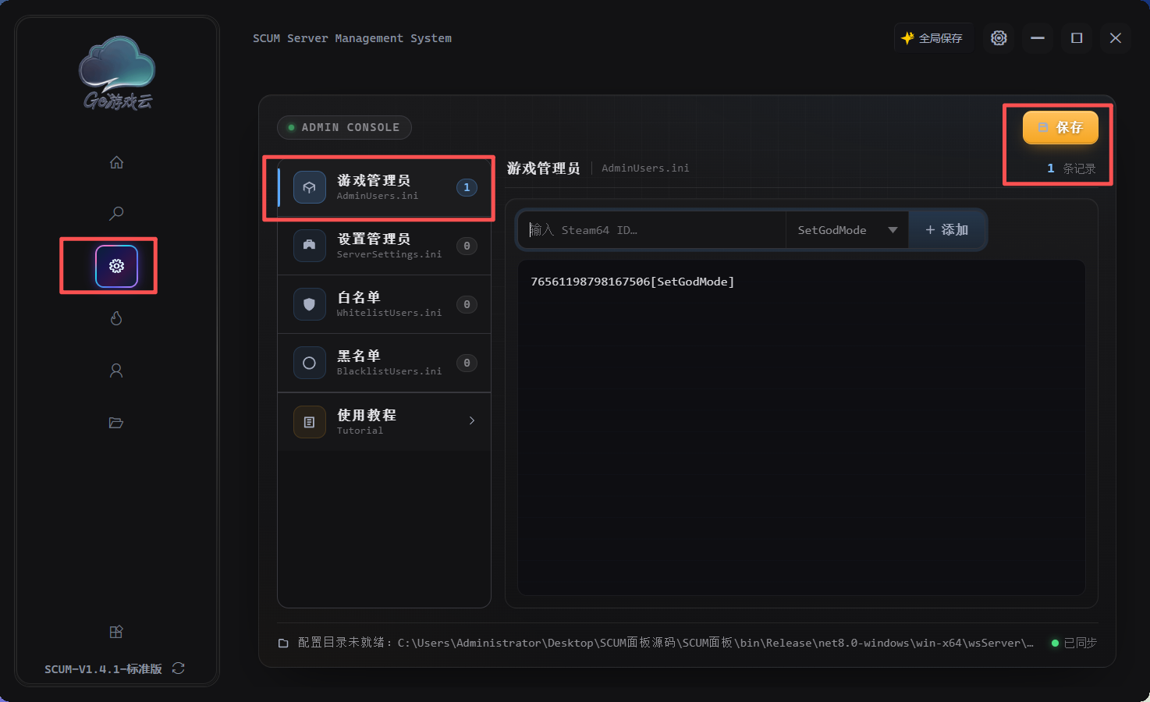Viewport: 1150px width, 702px height.
Task: Click the 保存 save button
Action: tap(1060, 127)
